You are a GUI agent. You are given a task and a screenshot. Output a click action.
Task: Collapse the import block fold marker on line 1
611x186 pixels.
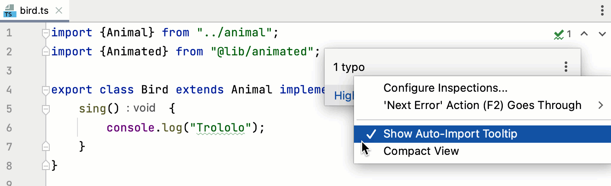45,33
